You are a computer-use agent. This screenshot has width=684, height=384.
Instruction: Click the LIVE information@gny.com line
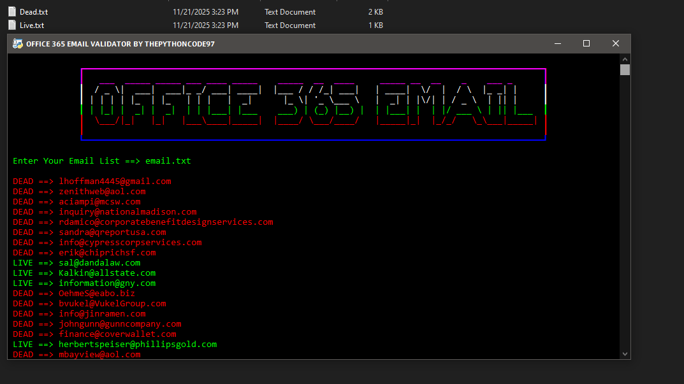coord(84,283)
